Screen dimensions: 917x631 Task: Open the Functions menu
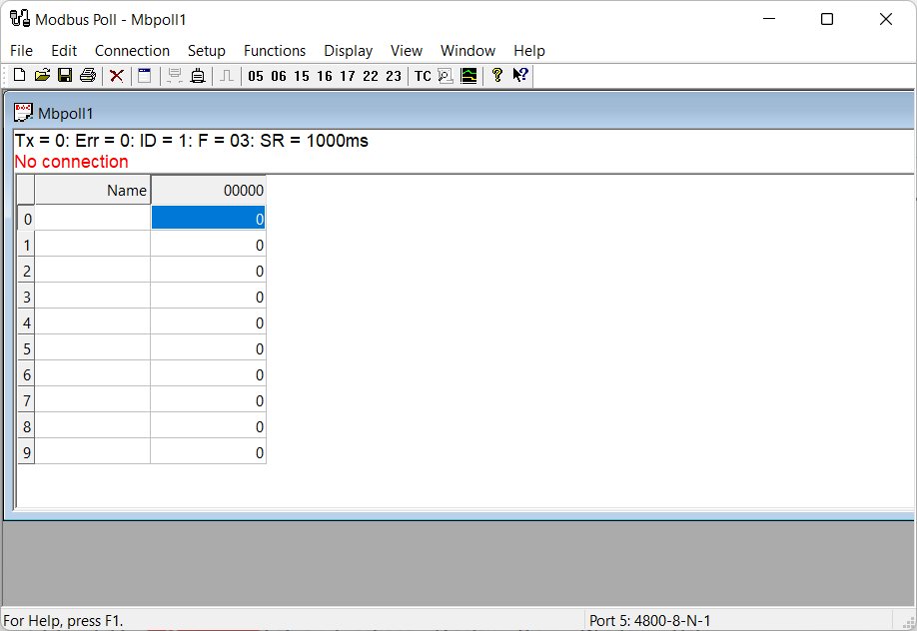275,51
